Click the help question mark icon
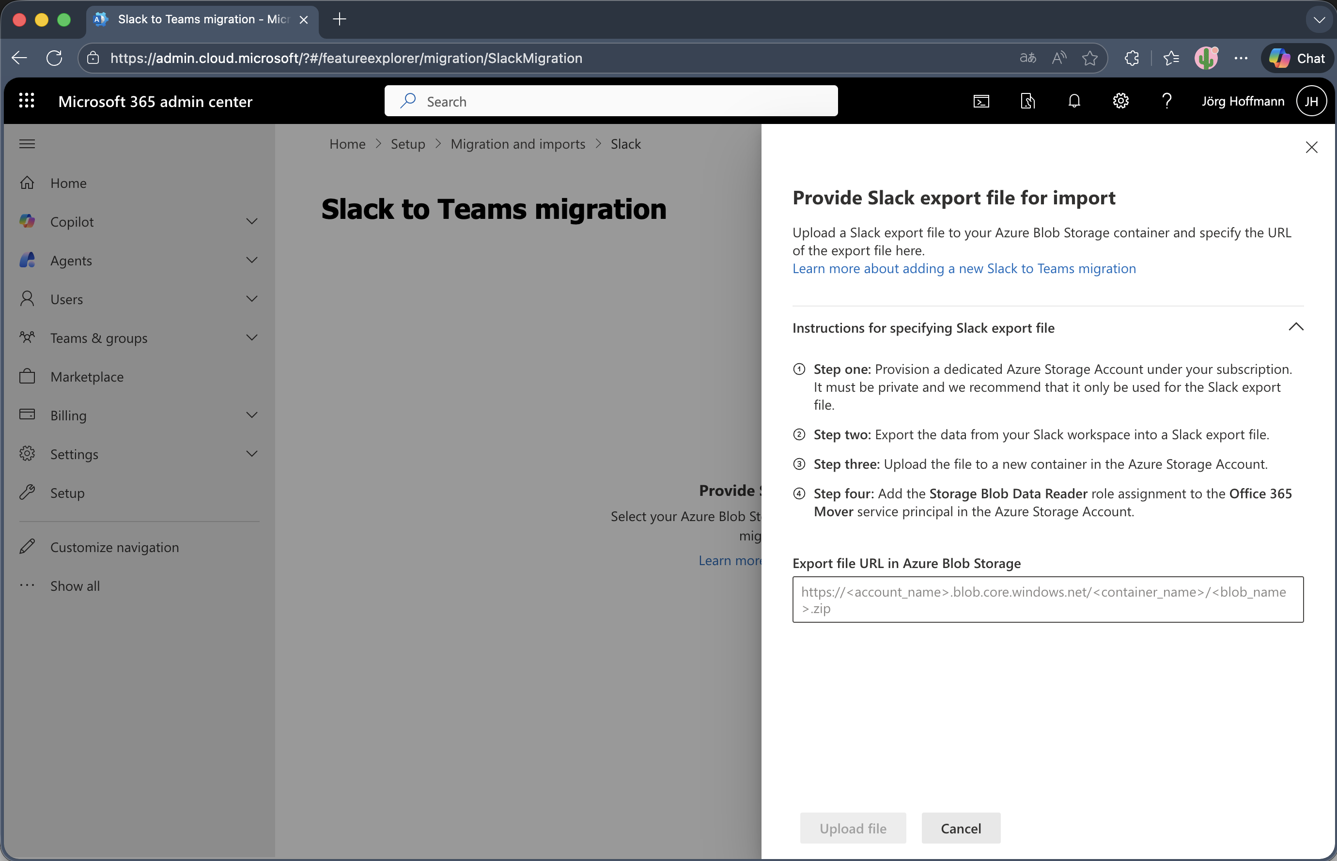This screenshot has width=1337, height=861. (x=1166, y=101)
